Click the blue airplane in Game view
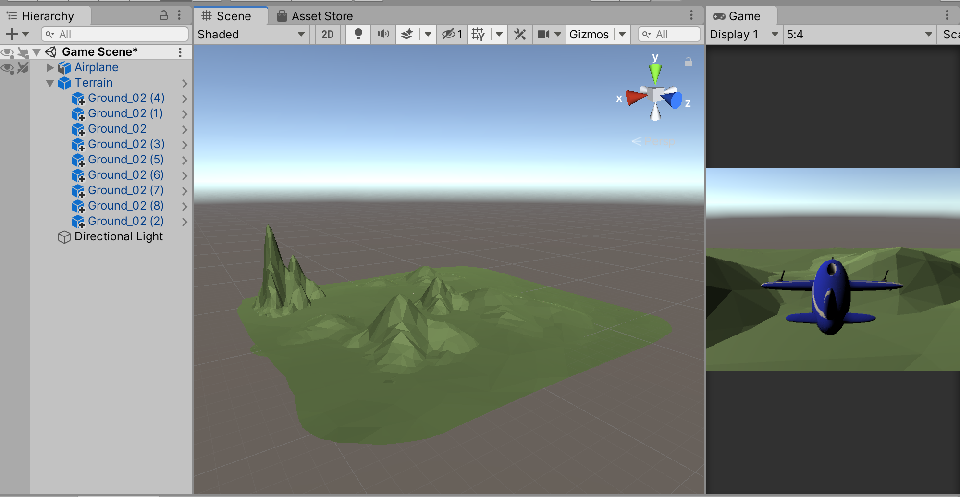This screenshot has width=960, height=497. pyautogui.click(x=831, y=296)
